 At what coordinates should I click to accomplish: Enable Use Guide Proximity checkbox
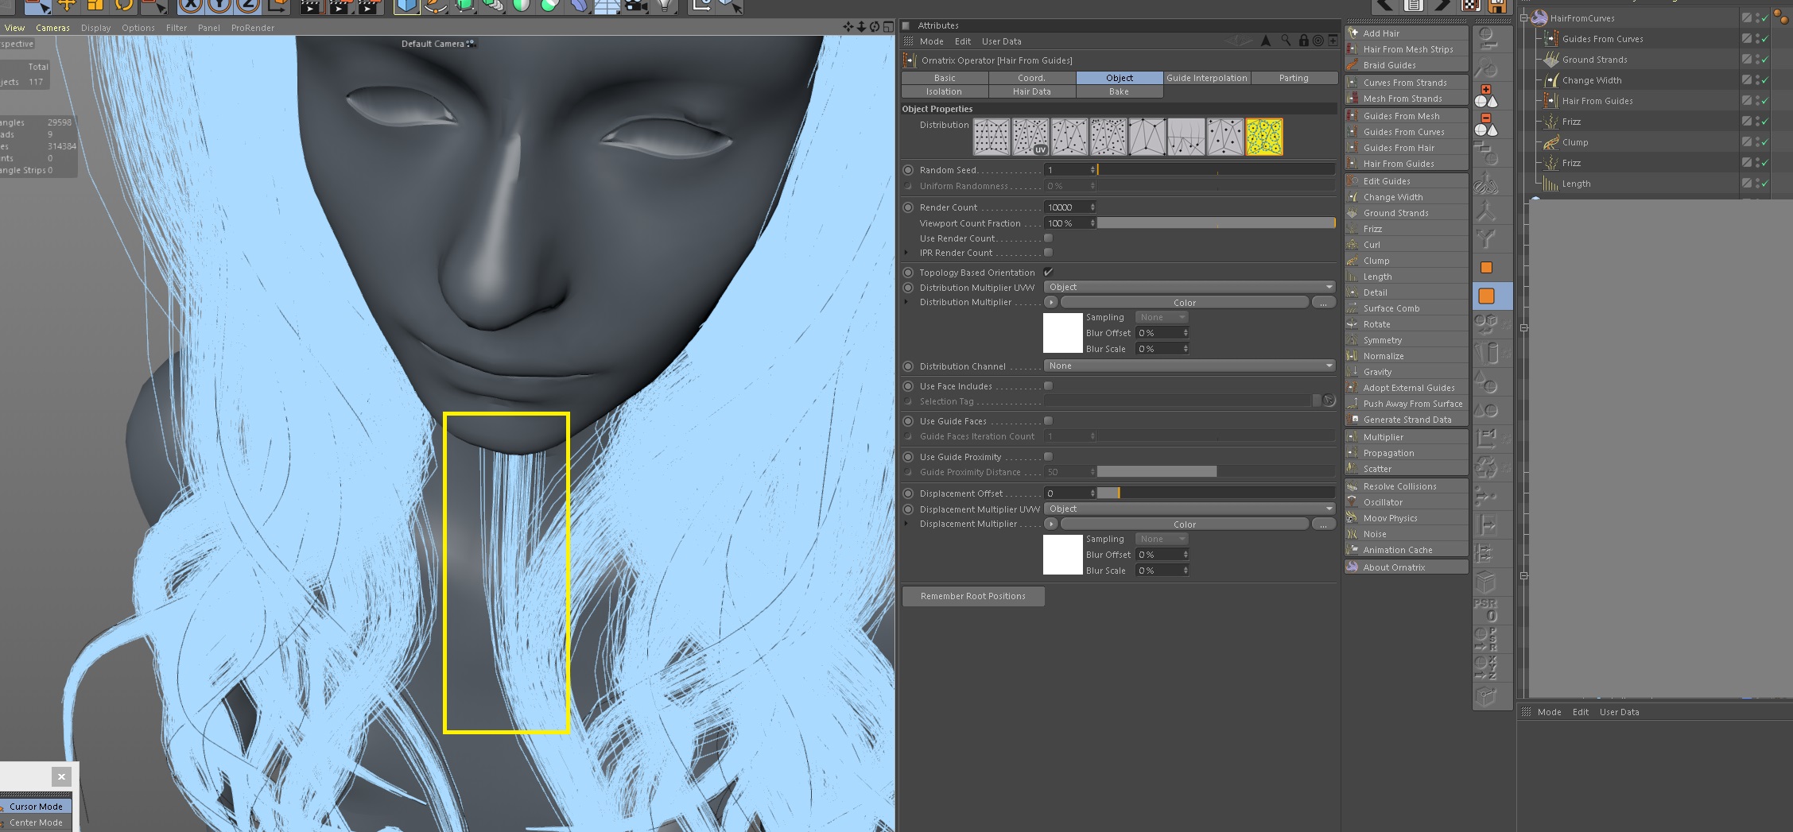pyautogui.click(x=1048, y=457)
